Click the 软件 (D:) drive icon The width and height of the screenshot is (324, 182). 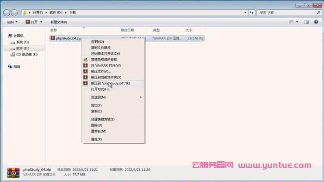tap(13, 49)
